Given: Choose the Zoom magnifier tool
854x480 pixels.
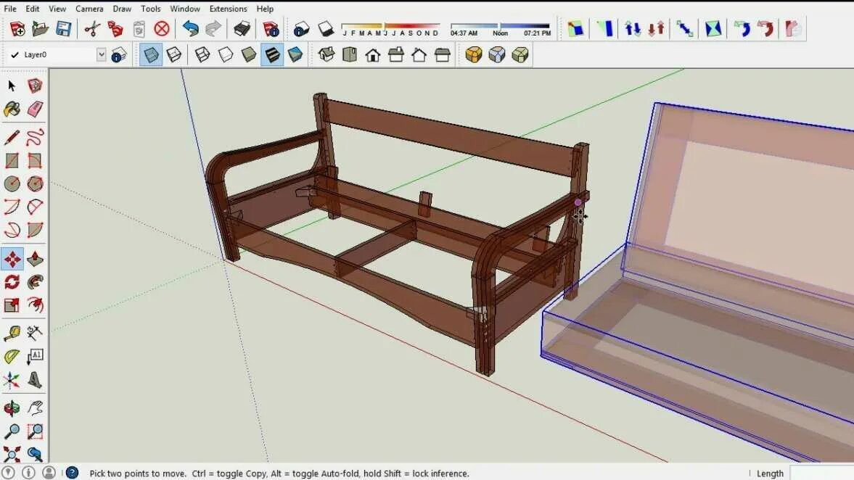Looking at the screenshot, I should 12,431.
